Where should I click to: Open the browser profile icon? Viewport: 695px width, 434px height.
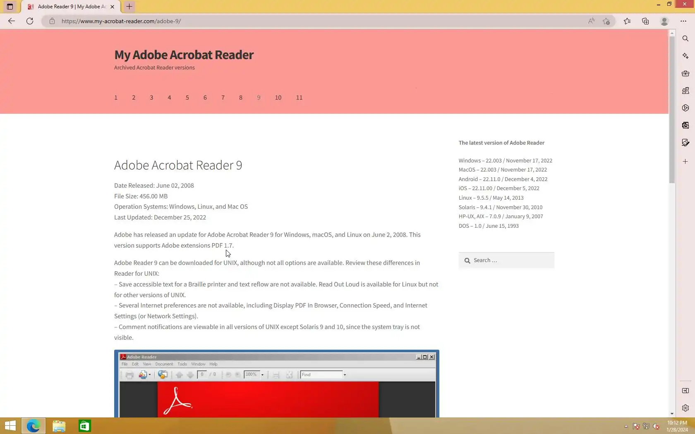coord(664,21)
